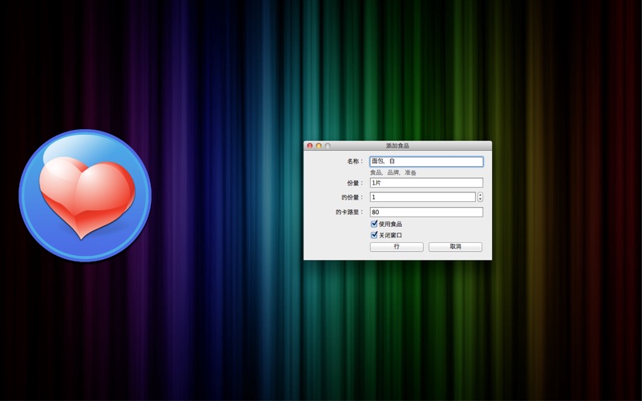
Task: Click the gray zoom button in title bar
Action: click(x=327, y=146)
